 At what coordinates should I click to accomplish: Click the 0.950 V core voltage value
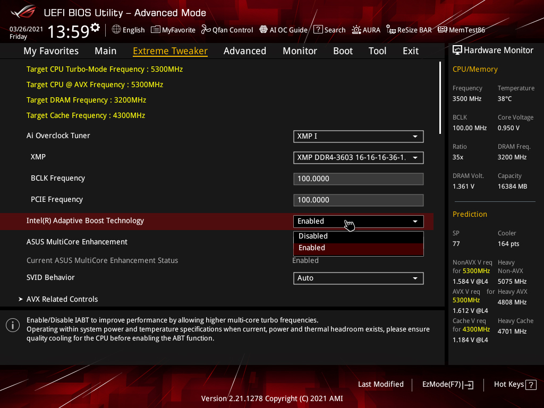pos(508,128)
